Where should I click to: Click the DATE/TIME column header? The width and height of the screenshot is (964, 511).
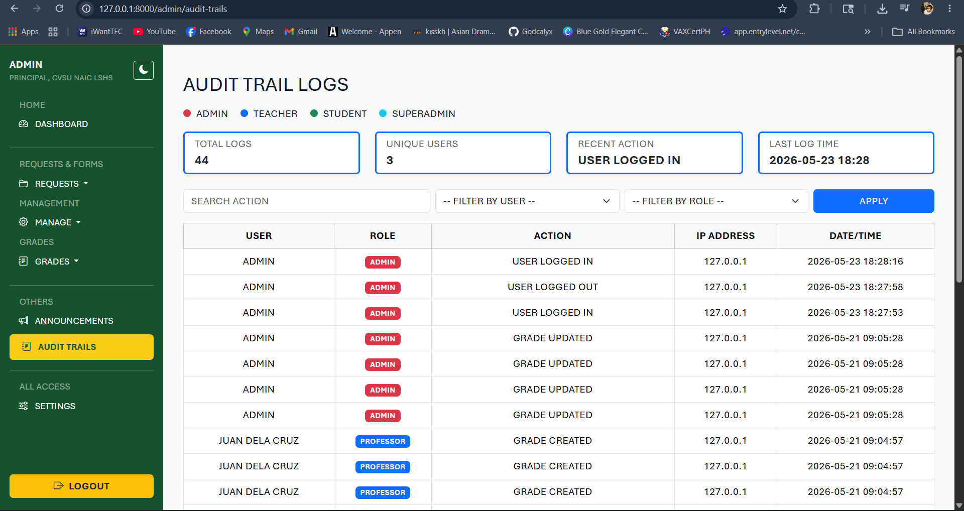[856, 236]
